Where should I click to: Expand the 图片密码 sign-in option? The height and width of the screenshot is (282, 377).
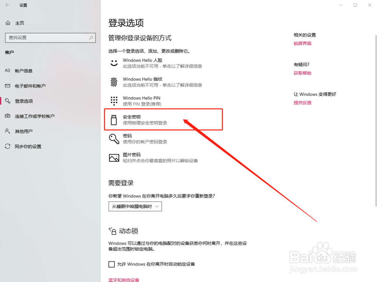pos(164,158)
